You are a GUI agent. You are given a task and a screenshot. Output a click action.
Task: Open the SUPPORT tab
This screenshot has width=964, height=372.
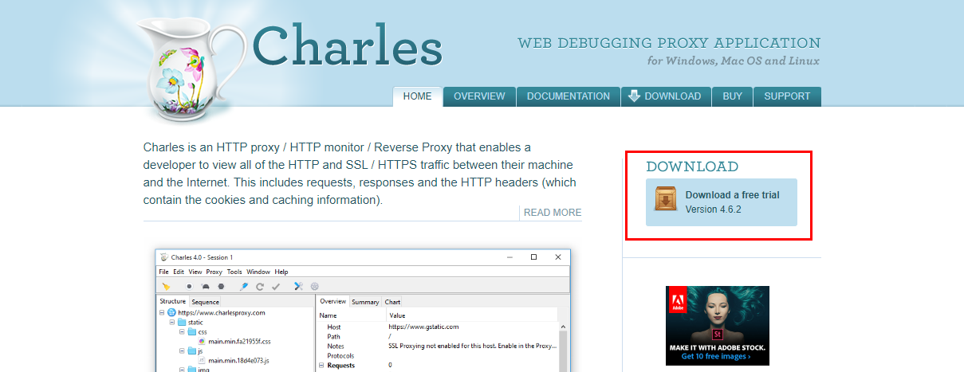[x=787, y=96]
